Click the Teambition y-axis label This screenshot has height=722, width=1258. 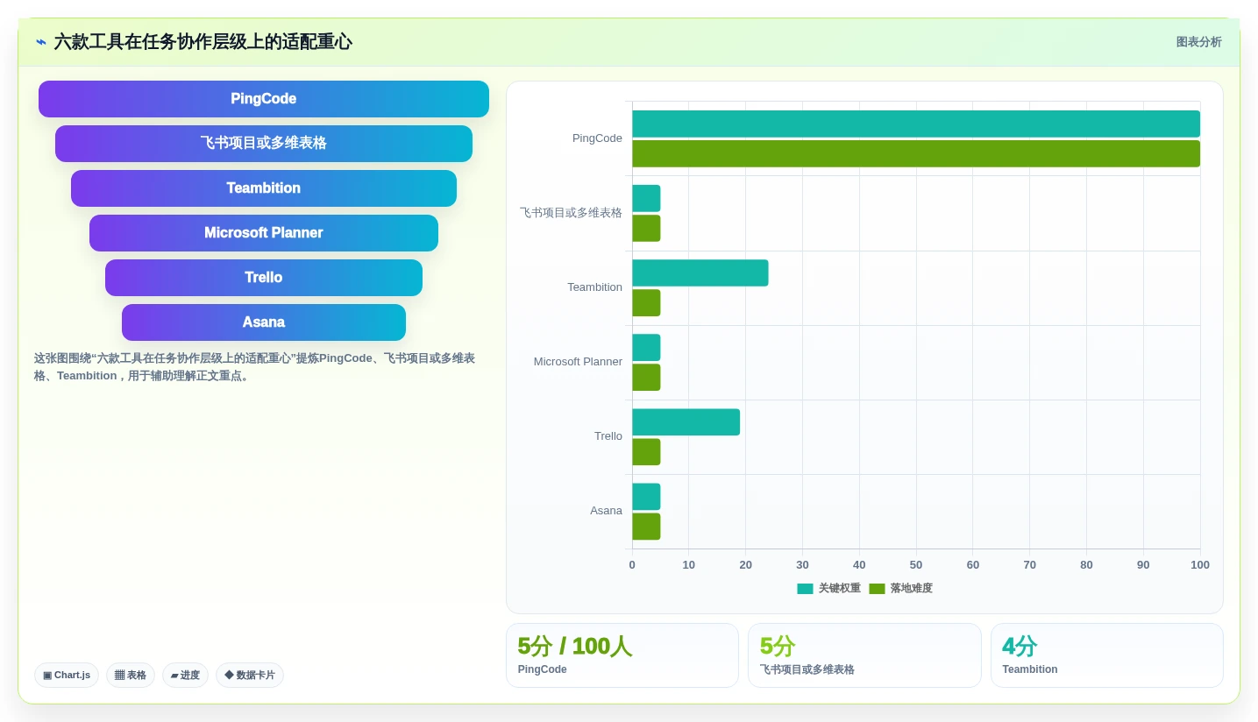594,287
